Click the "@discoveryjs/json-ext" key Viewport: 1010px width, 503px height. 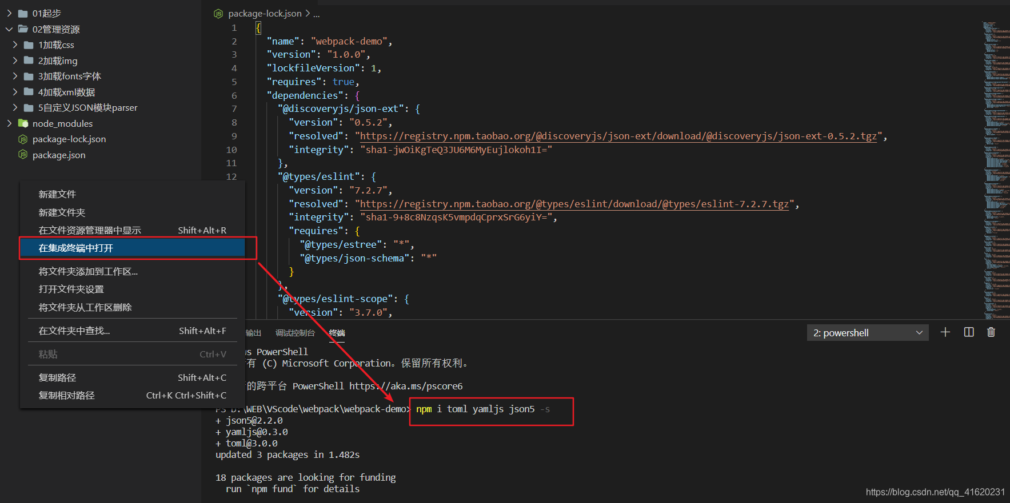[341, 108]
